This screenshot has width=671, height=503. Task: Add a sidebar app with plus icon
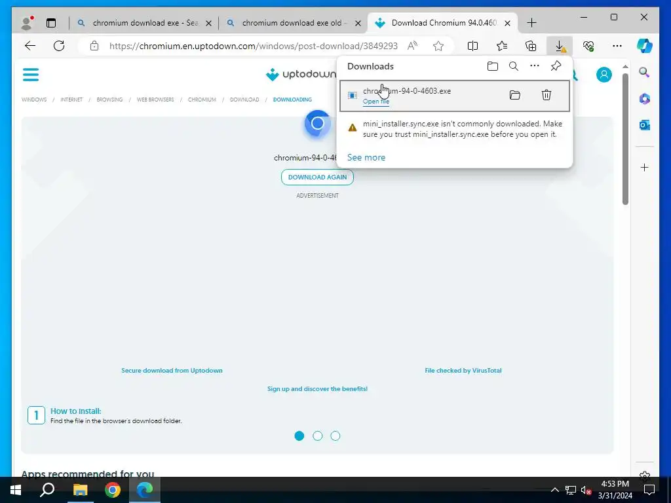point(645,167)
